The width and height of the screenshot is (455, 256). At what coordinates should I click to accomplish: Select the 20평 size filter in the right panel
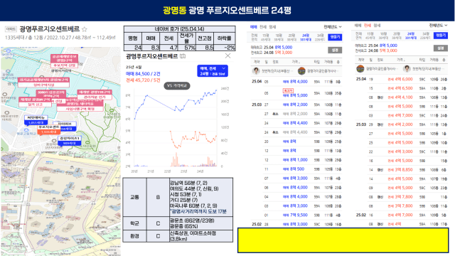[397, 36]
